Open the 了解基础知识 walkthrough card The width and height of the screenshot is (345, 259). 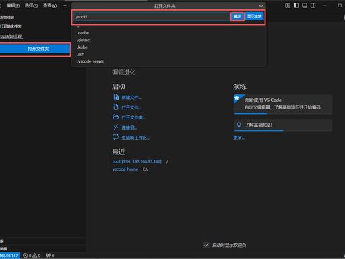pos(283,125)
